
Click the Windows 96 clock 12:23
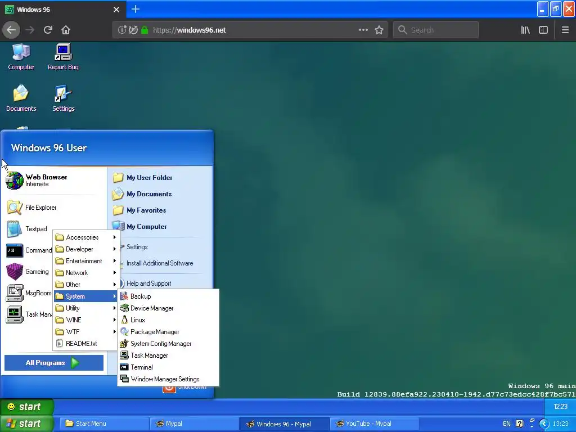pyautogui.click(x=560, y=407)
